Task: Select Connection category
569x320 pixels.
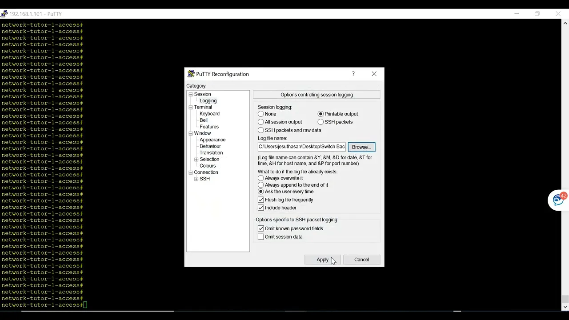Action: coord(206,172)
